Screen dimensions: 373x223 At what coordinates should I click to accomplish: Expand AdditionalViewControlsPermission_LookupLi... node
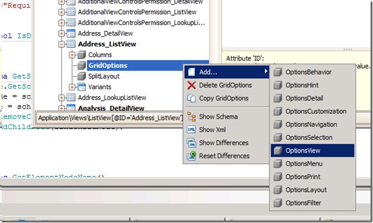click(61, 23)
